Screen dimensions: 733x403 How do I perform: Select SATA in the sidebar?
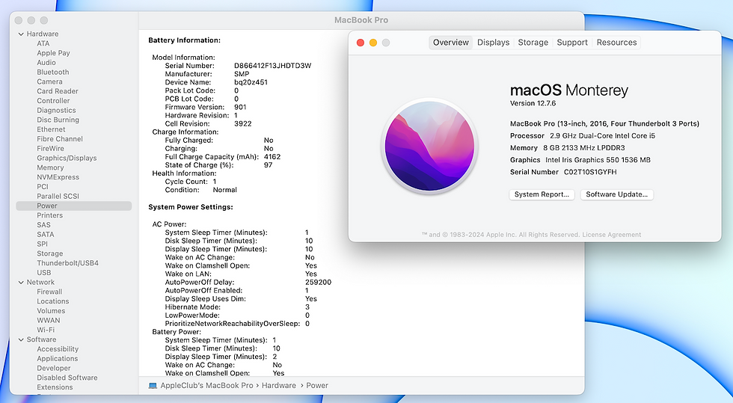point(46,235)
